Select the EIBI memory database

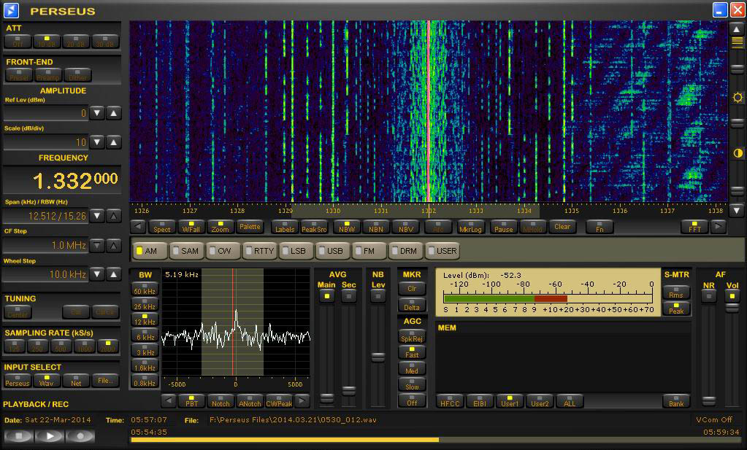pyautogui.click(x=480, y=401)
